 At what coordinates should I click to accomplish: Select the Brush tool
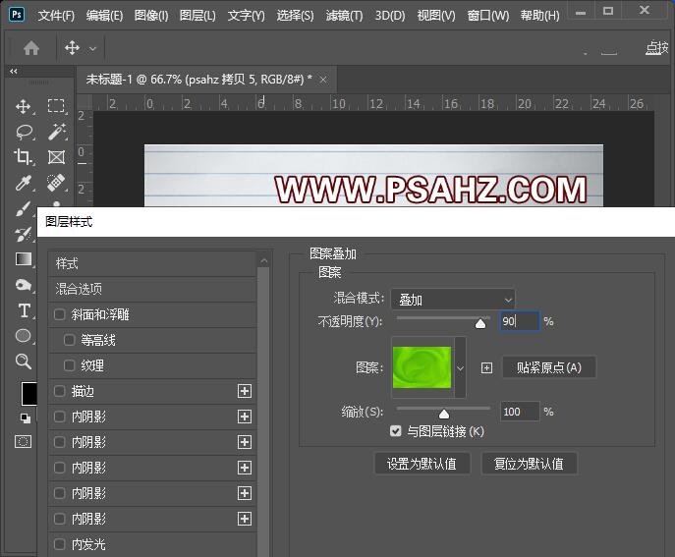point(24,209)
